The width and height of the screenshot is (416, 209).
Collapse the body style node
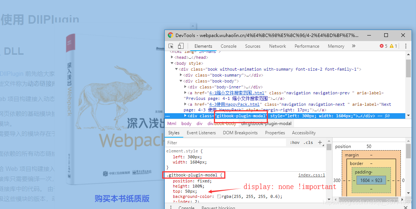pyautogui.click(x=172, y=63)
